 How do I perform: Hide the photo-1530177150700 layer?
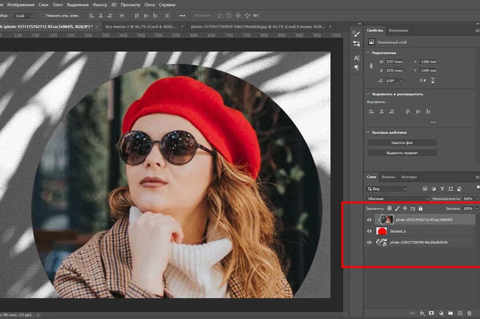(x=369, y=242)
